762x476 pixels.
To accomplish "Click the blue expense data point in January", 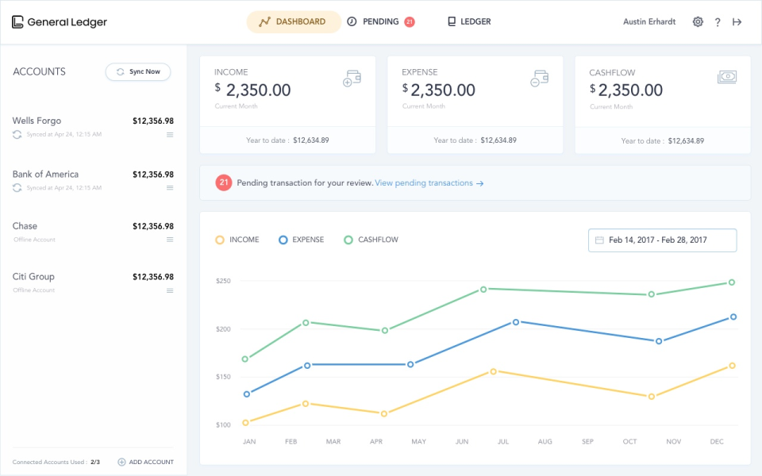I will tap(247, 394).
